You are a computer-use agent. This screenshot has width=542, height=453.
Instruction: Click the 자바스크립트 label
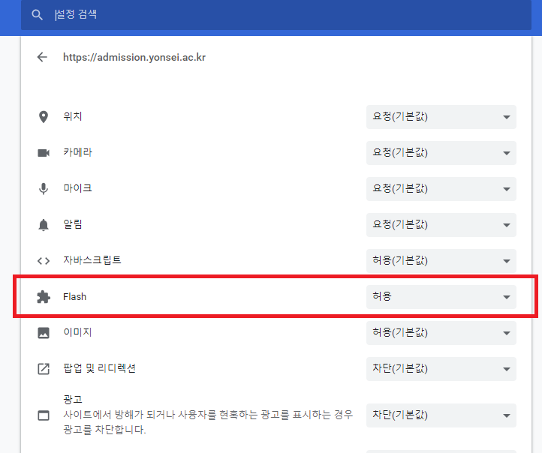(x=92, y=260)
